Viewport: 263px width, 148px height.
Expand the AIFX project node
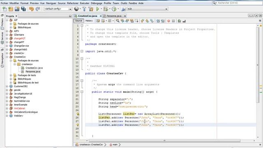[7, 31]
